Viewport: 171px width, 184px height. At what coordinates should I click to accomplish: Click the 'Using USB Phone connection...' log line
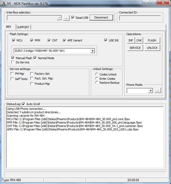pos(26,109)
